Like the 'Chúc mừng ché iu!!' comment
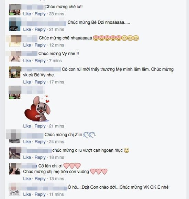 pos(27,14)
